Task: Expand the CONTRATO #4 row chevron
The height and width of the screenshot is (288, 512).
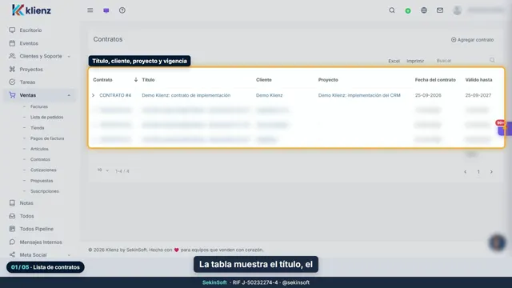Action: pyautogui.click(x=93, y=95)
